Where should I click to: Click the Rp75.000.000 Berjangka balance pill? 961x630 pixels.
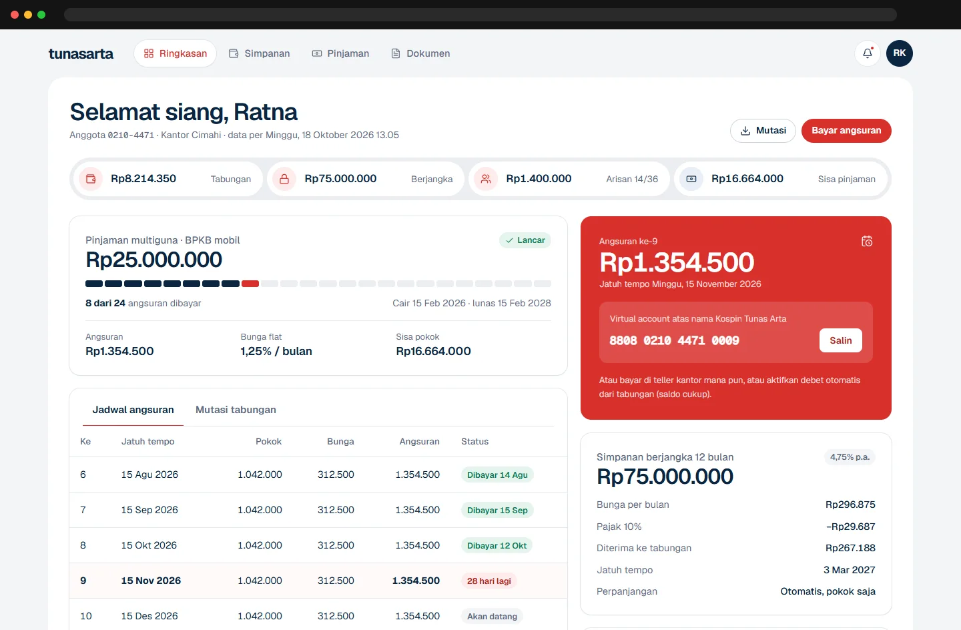click(x=366, y=179)
